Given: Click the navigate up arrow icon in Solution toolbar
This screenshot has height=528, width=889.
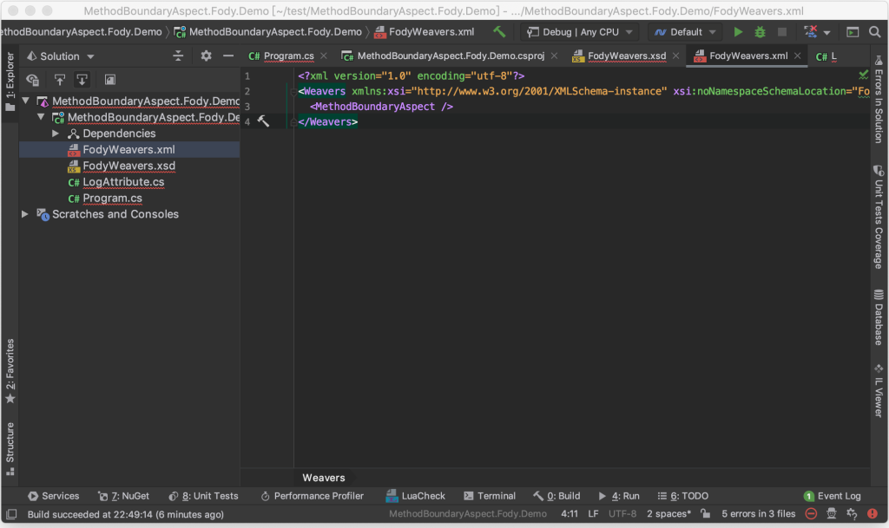Looking at the screenshot, I should pyautogui.click(x=59, y=80).
